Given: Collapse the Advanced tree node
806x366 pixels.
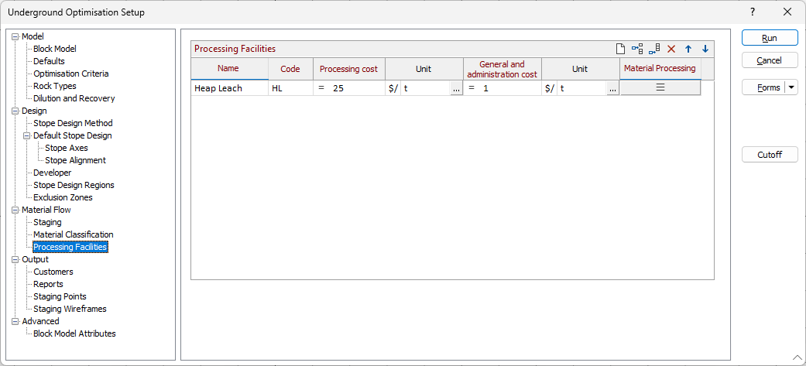Looking at the screenshot, I should 15,321.
